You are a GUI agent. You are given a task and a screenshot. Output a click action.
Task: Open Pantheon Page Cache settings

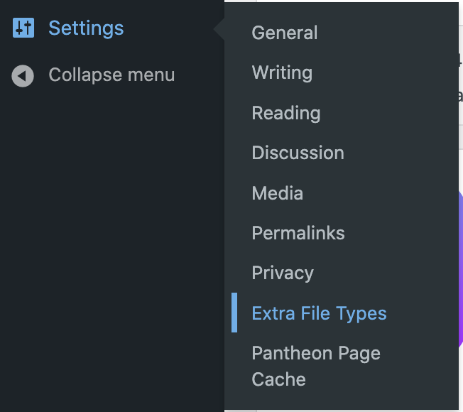[316, 367]
